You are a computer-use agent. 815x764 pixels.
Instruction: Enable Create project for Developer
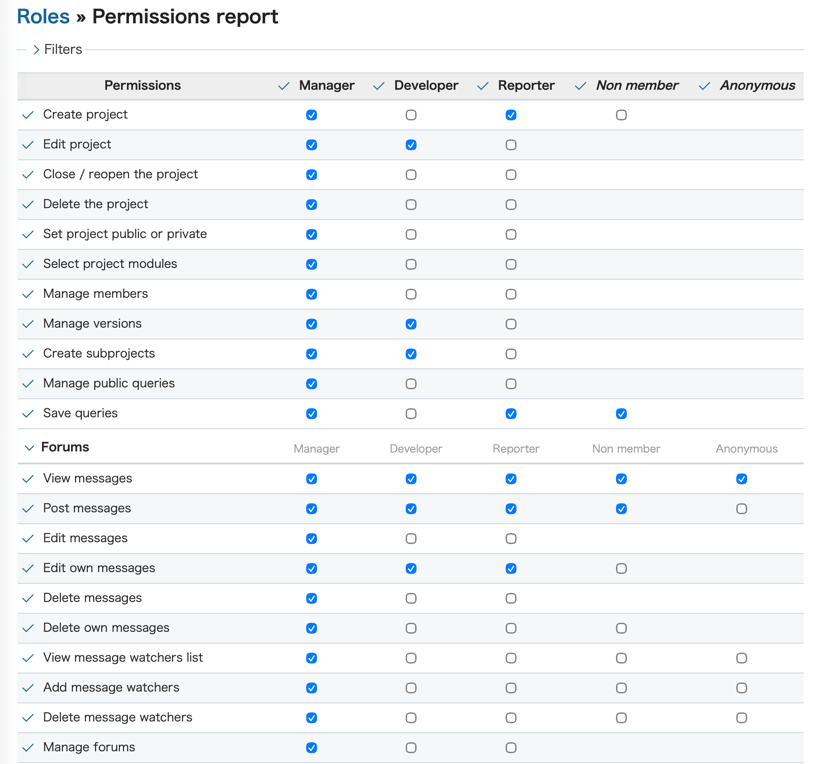coord(411,115)
